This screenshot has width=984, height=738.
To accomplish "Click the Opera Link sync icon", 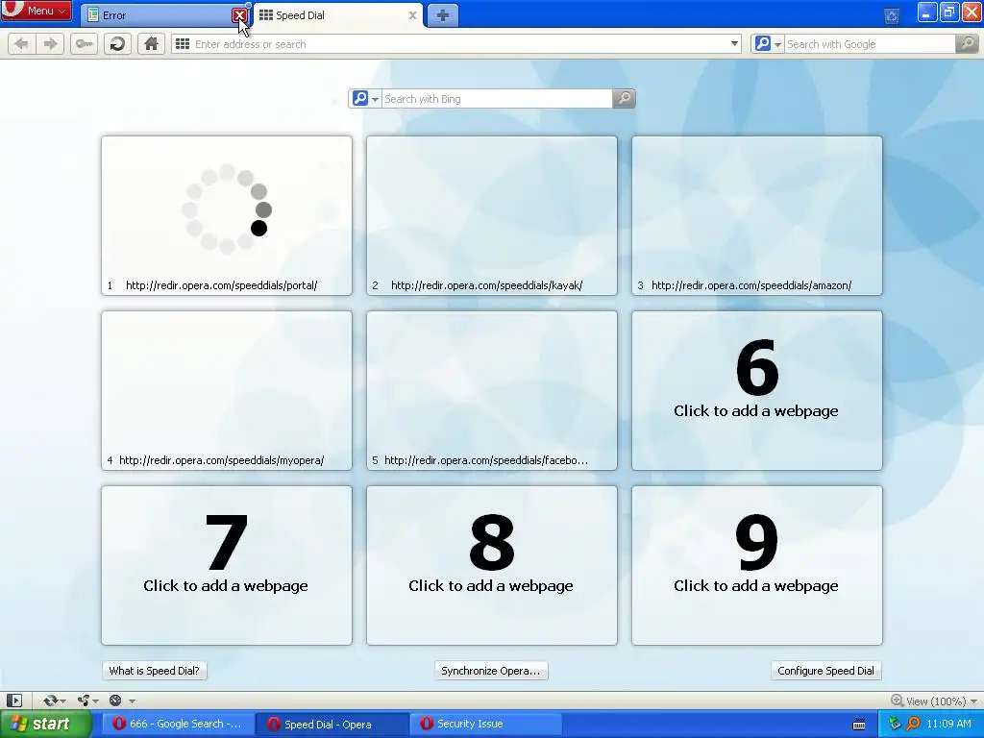I will [x=50, y=701].
